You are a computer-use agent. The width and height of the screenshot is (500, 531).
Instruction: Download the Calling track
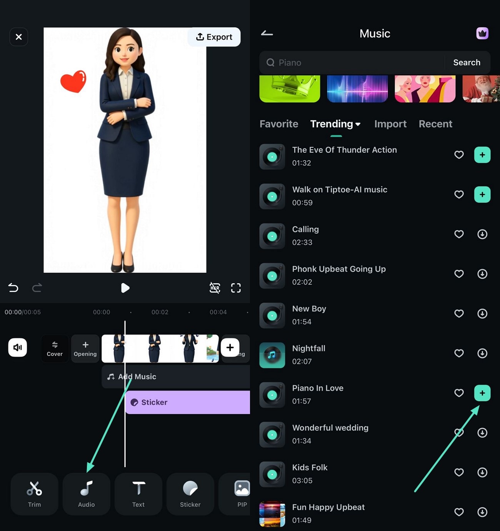tap(482, 234)
